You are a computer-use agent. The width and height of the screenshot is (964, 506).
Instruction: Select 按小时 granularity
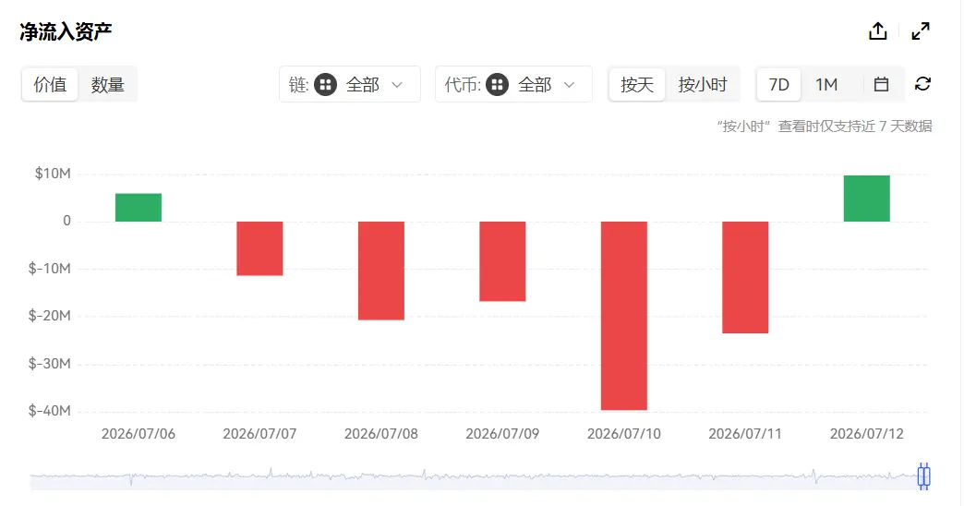pyautogui.click(x=703, y=84)
